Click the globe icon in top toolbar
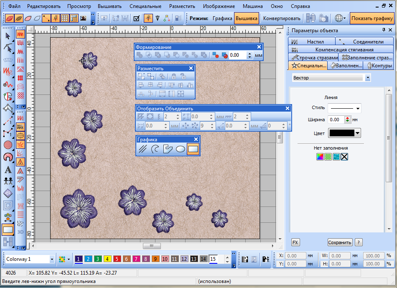The height and width of the screenshot is (288, 397). coord(339,18)
